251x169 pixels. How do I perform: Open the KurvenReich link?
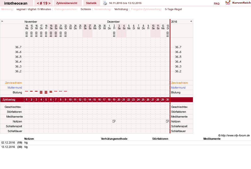(241, 3)
